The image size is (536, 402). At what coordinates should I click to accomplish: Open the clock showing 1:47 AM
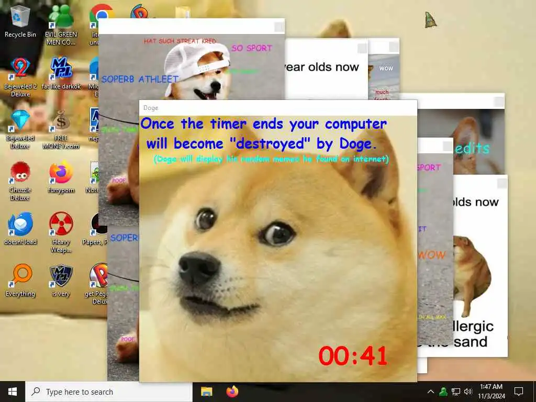(x=491, y=392)
